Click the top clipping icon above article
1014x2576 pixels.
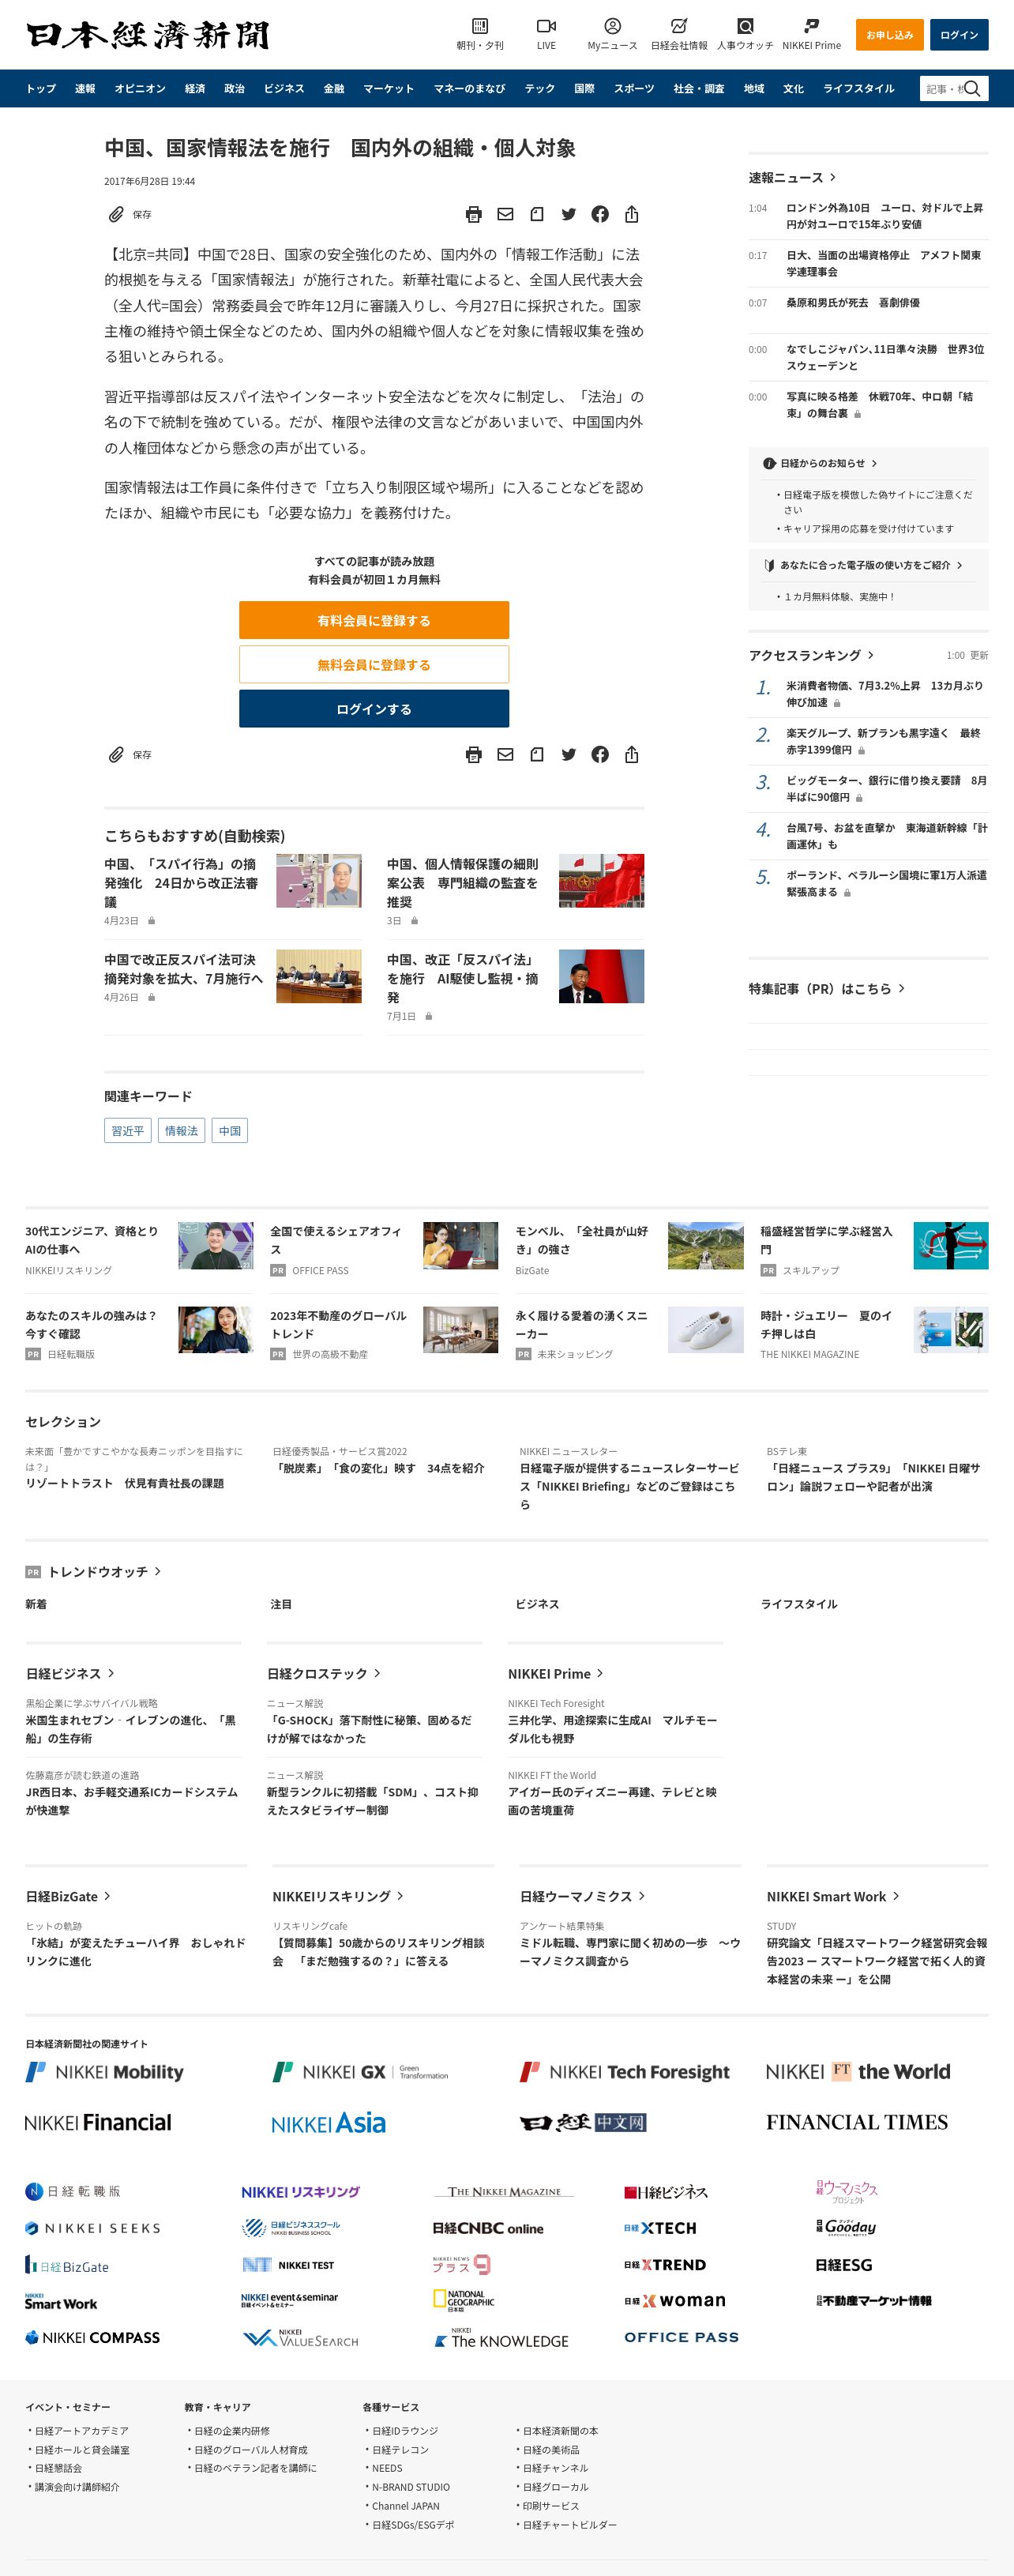point(537,214)
